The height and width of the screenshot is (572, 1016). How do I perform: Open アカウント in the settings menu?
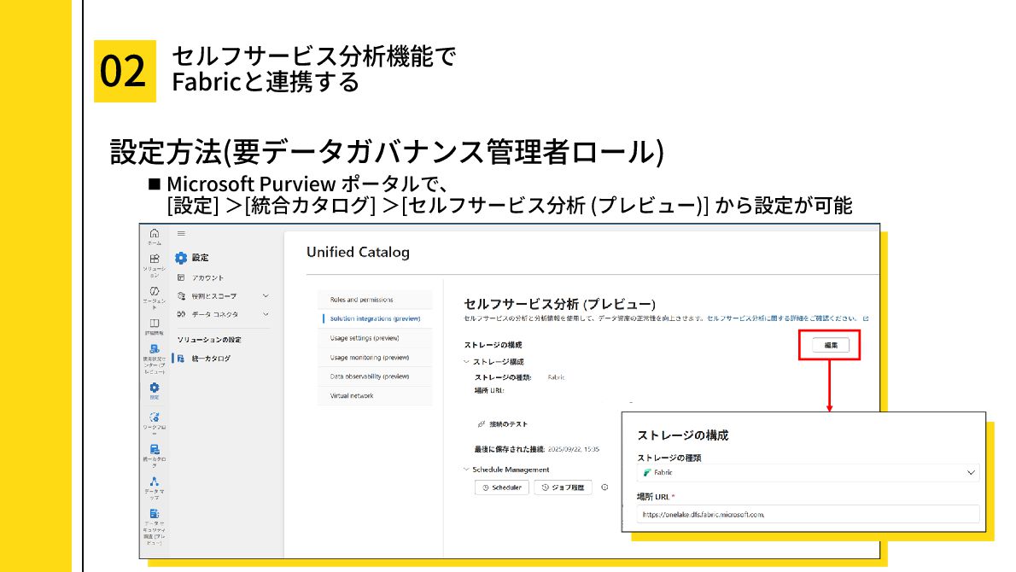[207, 278]
